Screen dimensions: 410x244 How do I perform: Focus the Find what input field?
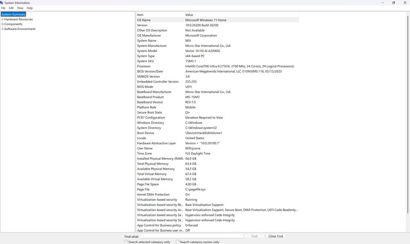191,236
